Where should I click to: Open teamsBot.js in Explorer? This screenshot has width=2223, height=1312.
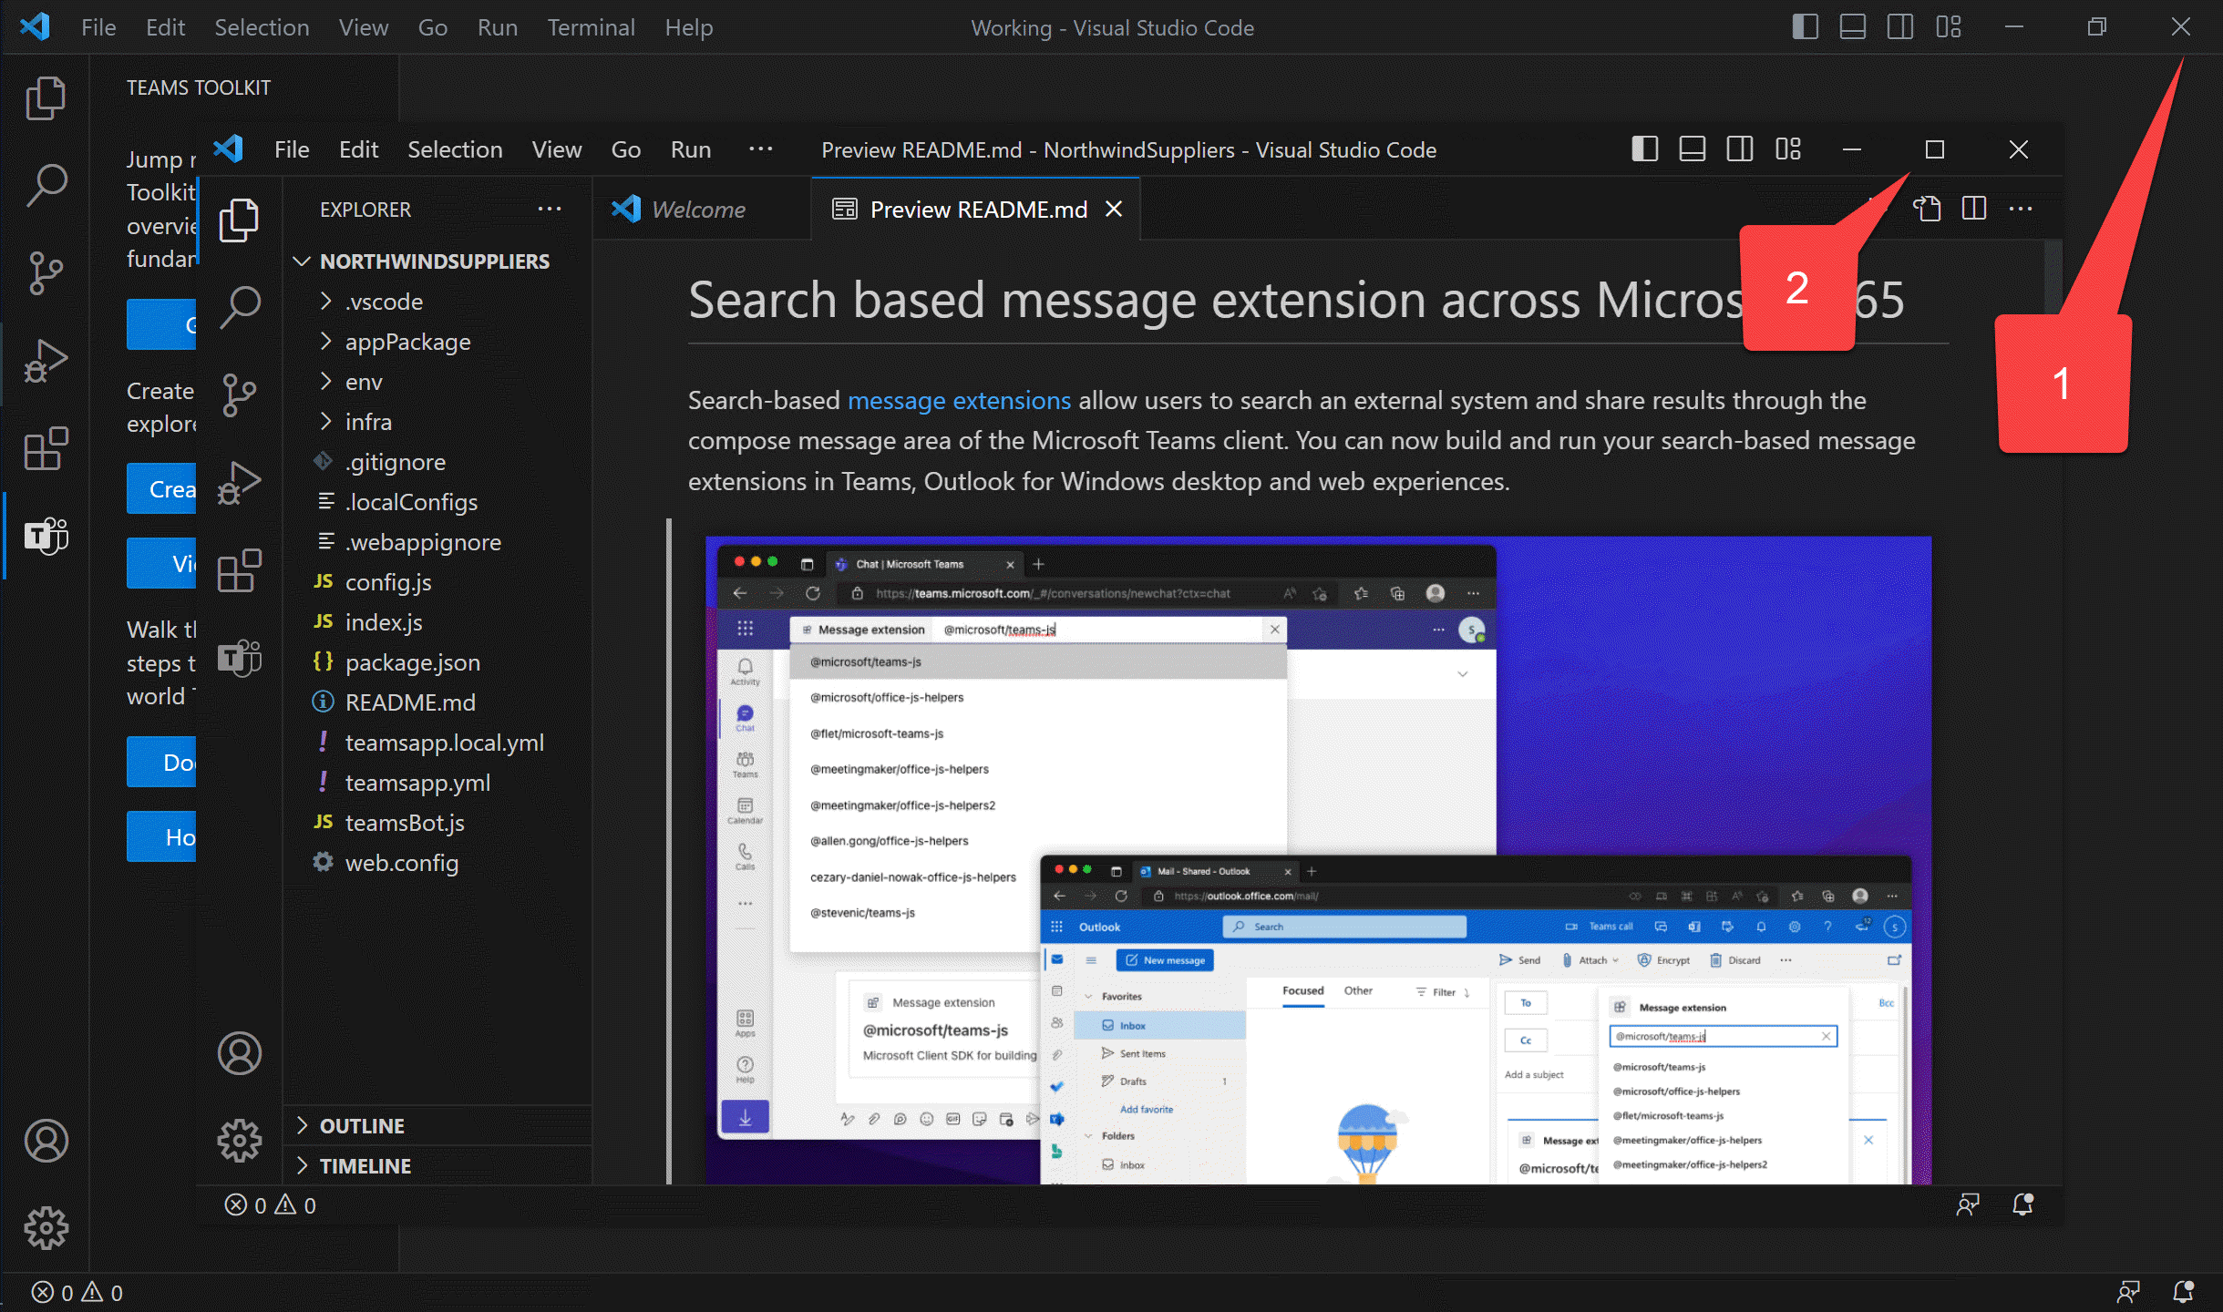click(405, 823)
